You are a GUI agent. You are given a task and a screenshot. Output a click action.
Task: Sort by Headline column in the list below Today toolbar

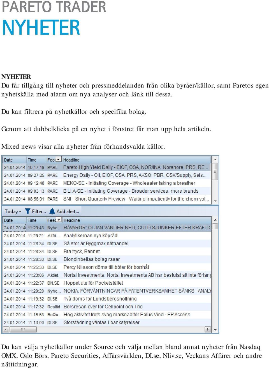point(71,220)
